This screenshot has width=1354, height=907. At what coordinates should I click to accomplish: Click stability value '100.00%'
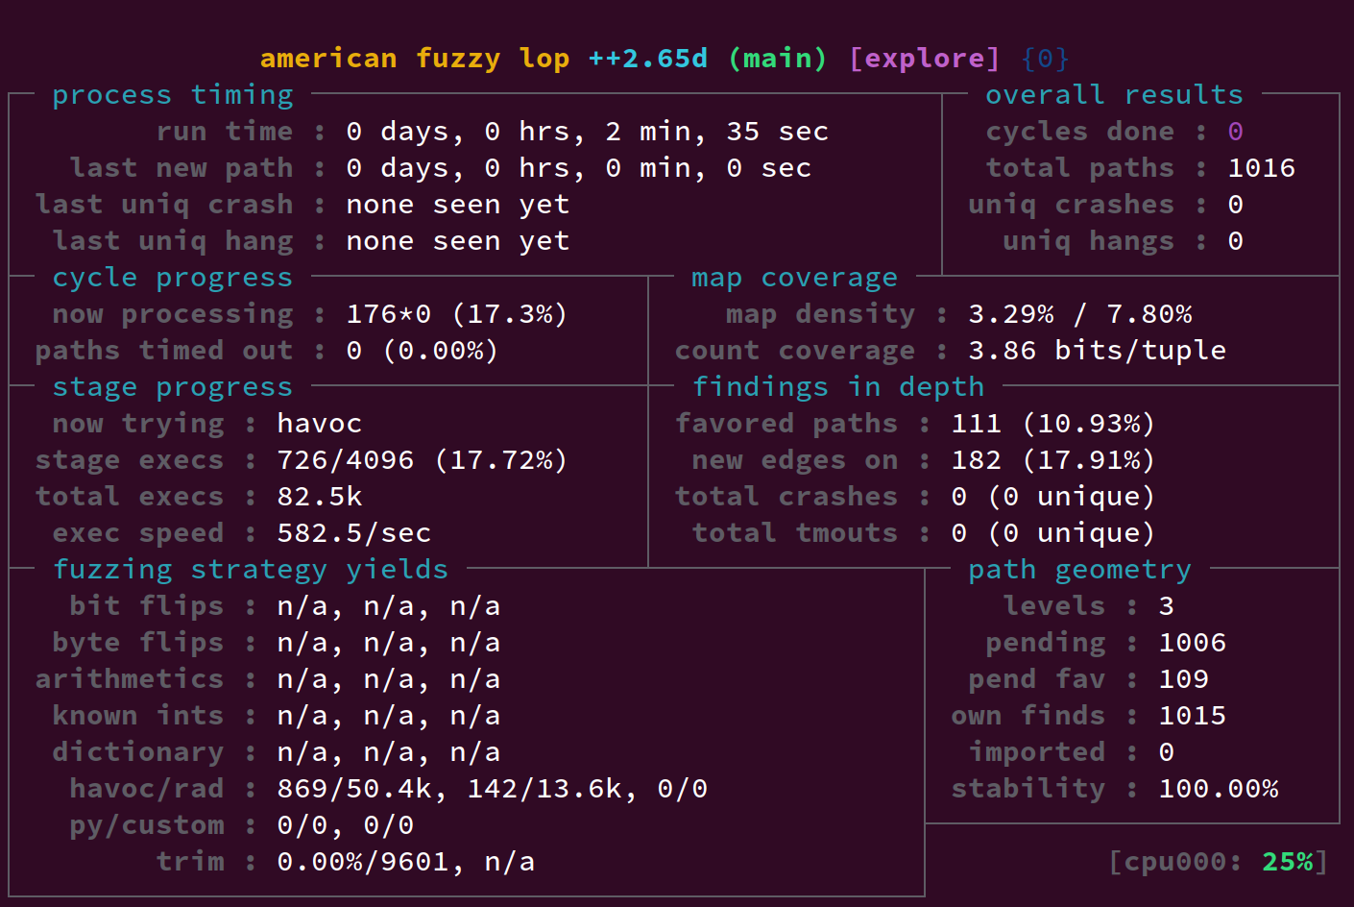point(1218,789)
